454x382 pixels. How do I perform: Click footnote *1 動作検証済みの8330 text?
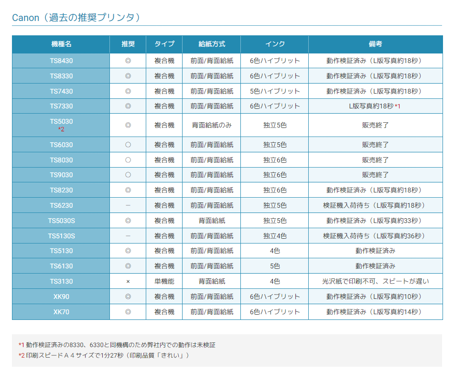[117, 345]
